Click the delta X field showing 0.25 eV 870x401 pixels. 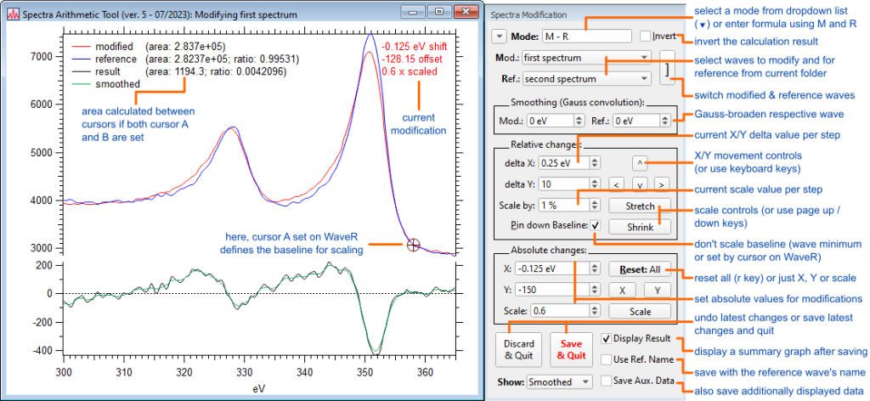[563, 163]
